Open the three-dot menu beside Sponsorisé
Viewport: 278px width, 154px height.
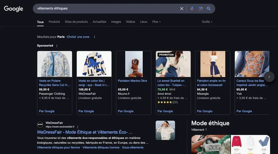coord(57,46)
